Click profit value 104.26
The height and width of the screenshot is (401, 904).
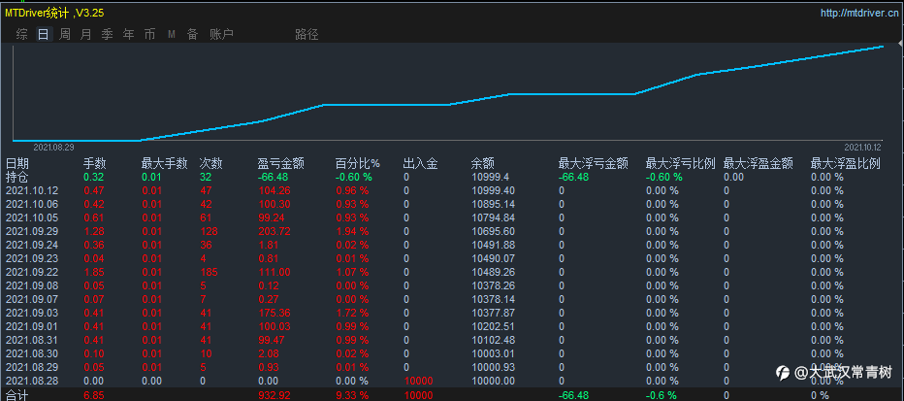[274, 190]
